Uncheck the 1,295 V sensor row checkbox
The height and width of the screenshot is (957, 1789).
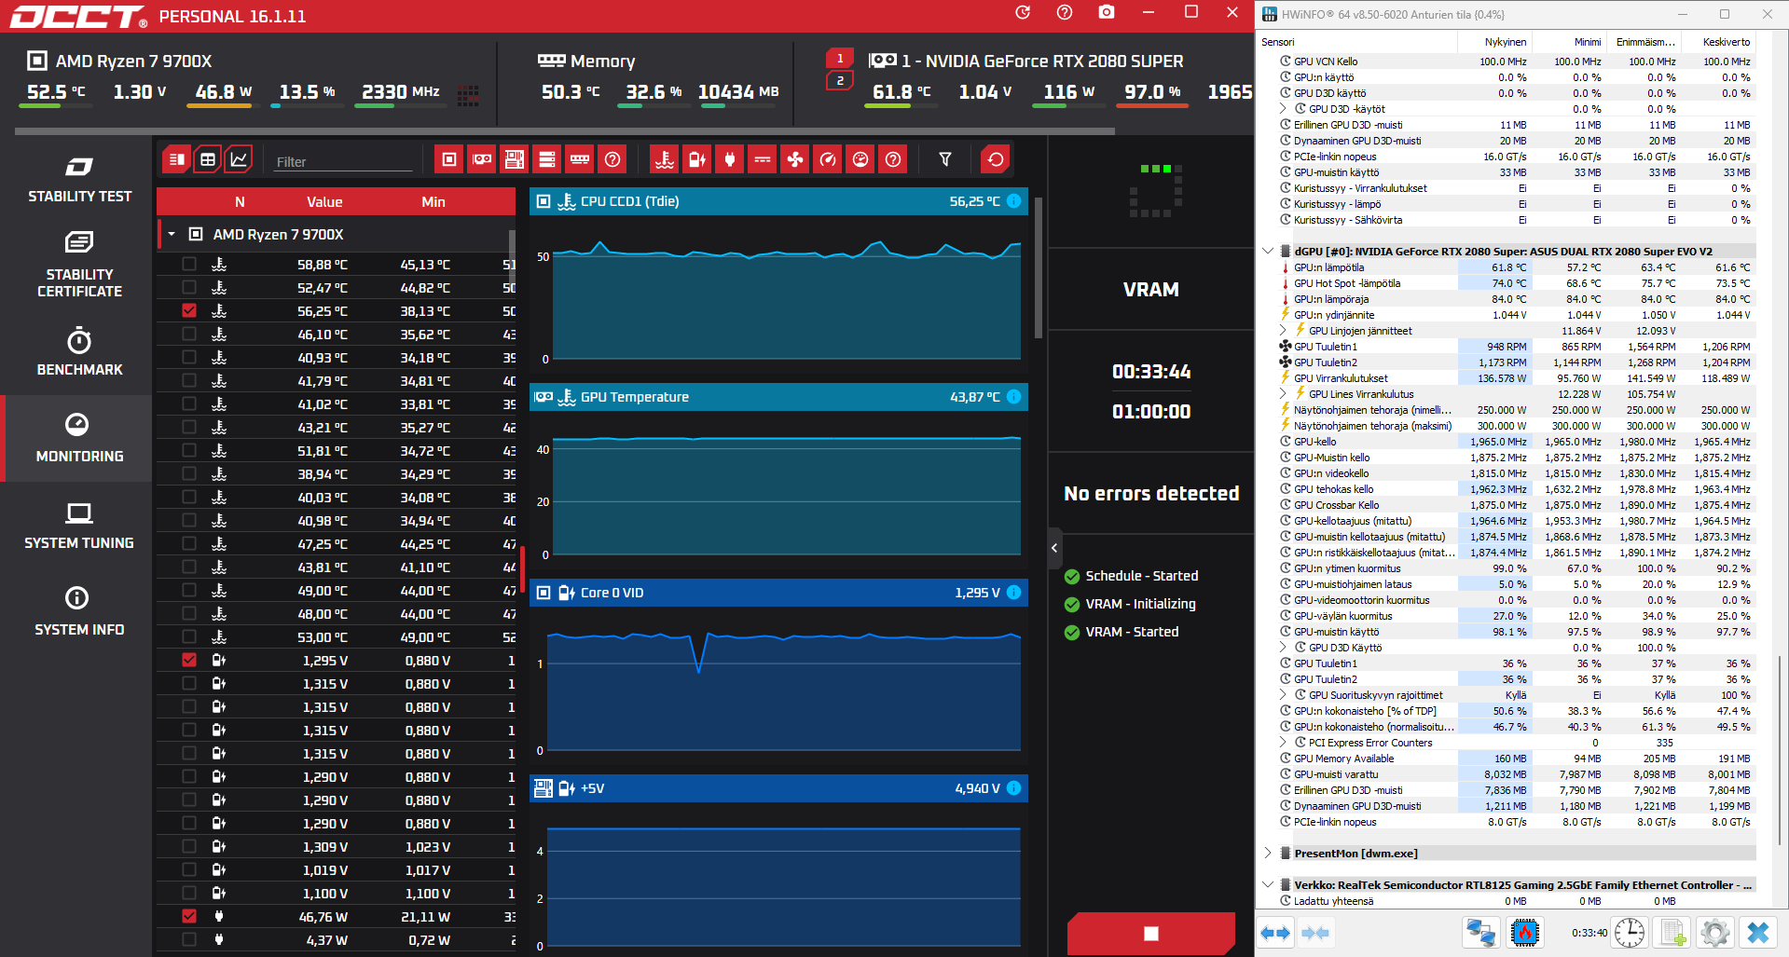point(189,660)
